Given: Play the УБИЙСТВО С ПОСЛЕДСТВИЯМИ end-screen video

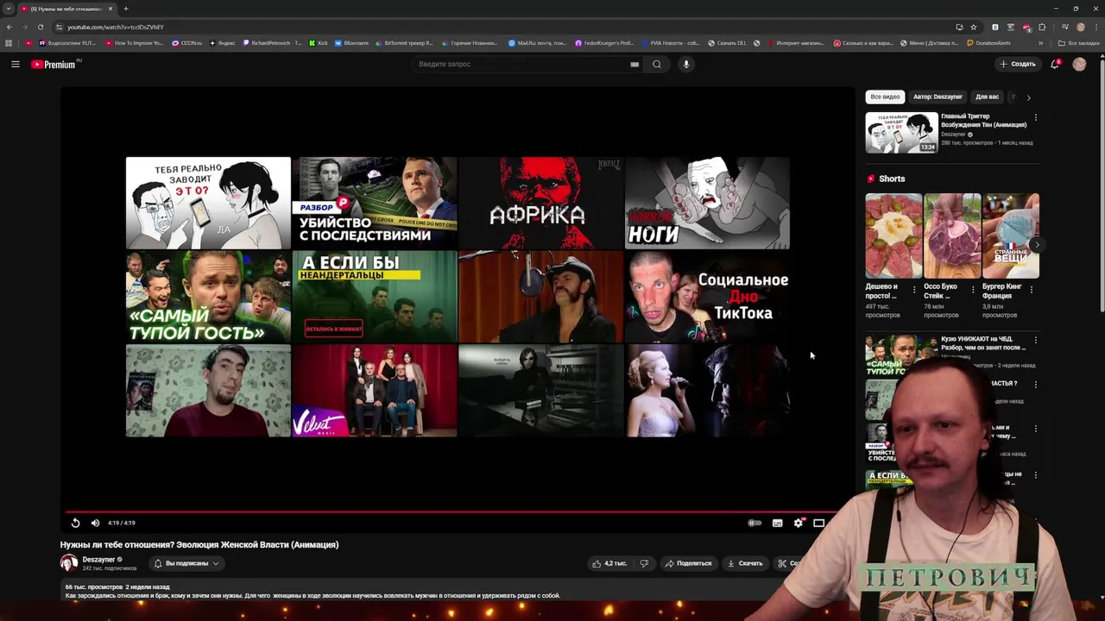Looking at the screenshot, I should pyautogui.click(x=375, y=203).
